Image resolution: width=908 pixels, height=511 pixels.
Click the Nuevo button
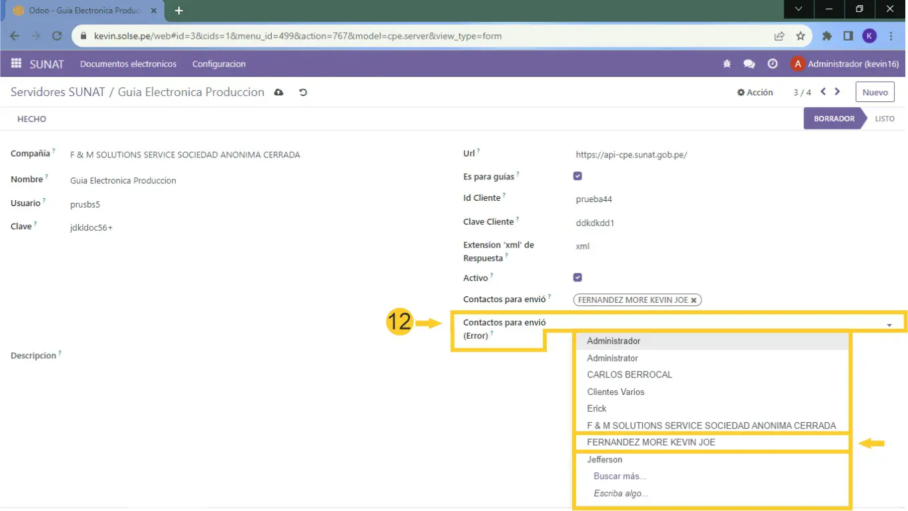pyautogui.click(x=875, y=93)
